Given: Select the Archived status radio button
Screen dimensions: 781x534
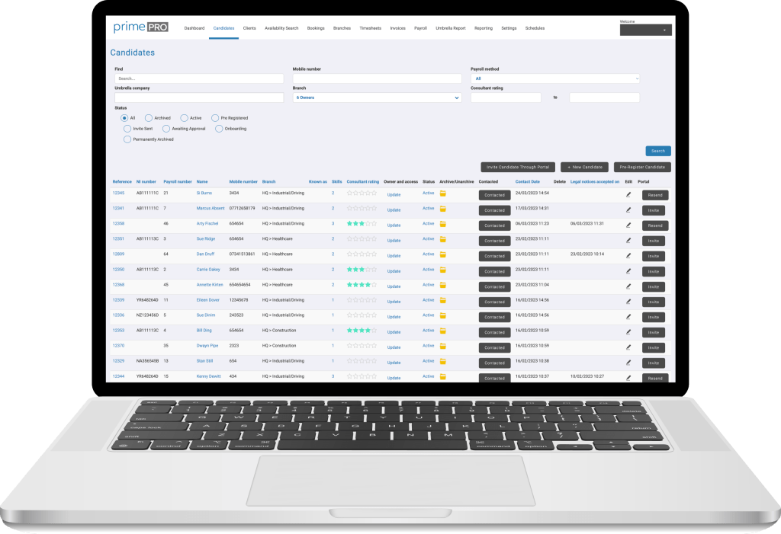Looking at the screenshot, I should (x=149, y=118).
